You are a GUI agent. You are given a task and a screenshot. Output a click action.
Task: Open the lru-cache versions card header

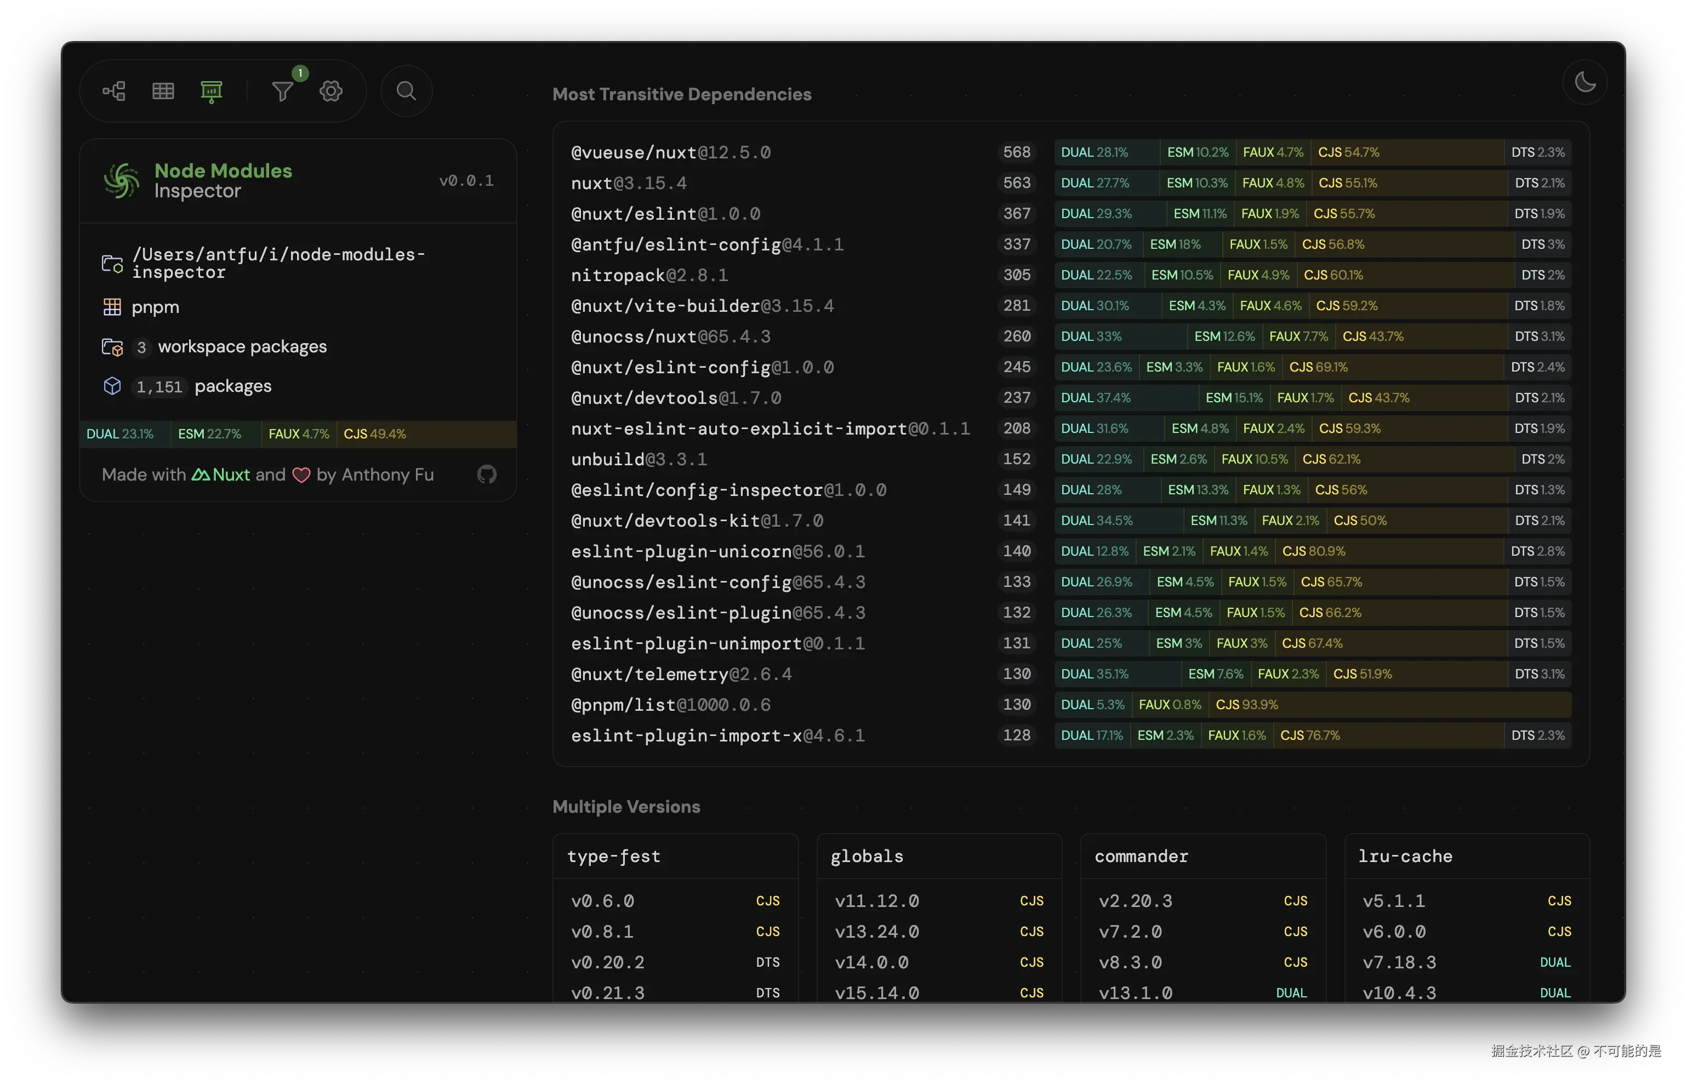pyautogui.click(x=1405, y=857)
